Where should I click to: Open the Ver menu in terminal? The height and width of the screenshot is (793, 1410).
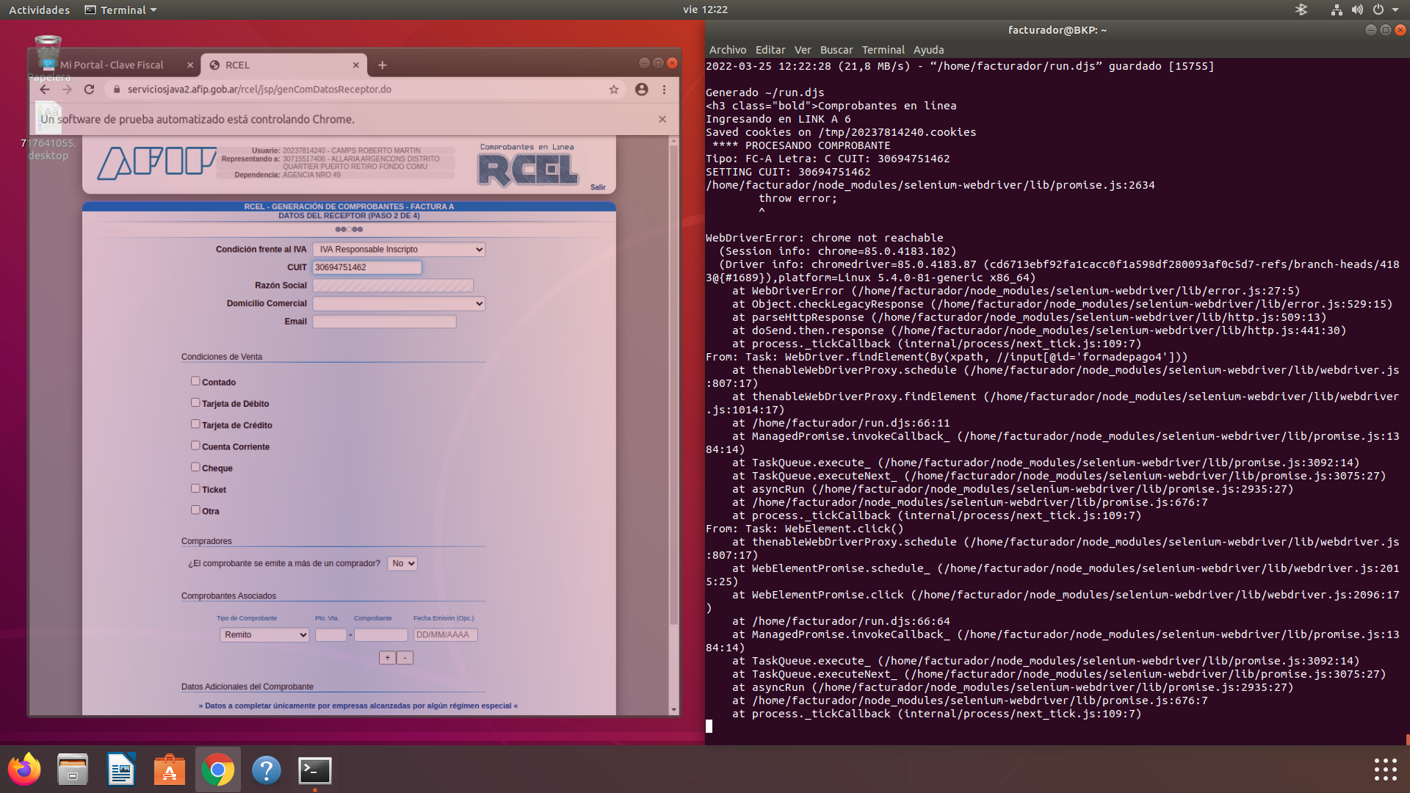tap(803, 50)
